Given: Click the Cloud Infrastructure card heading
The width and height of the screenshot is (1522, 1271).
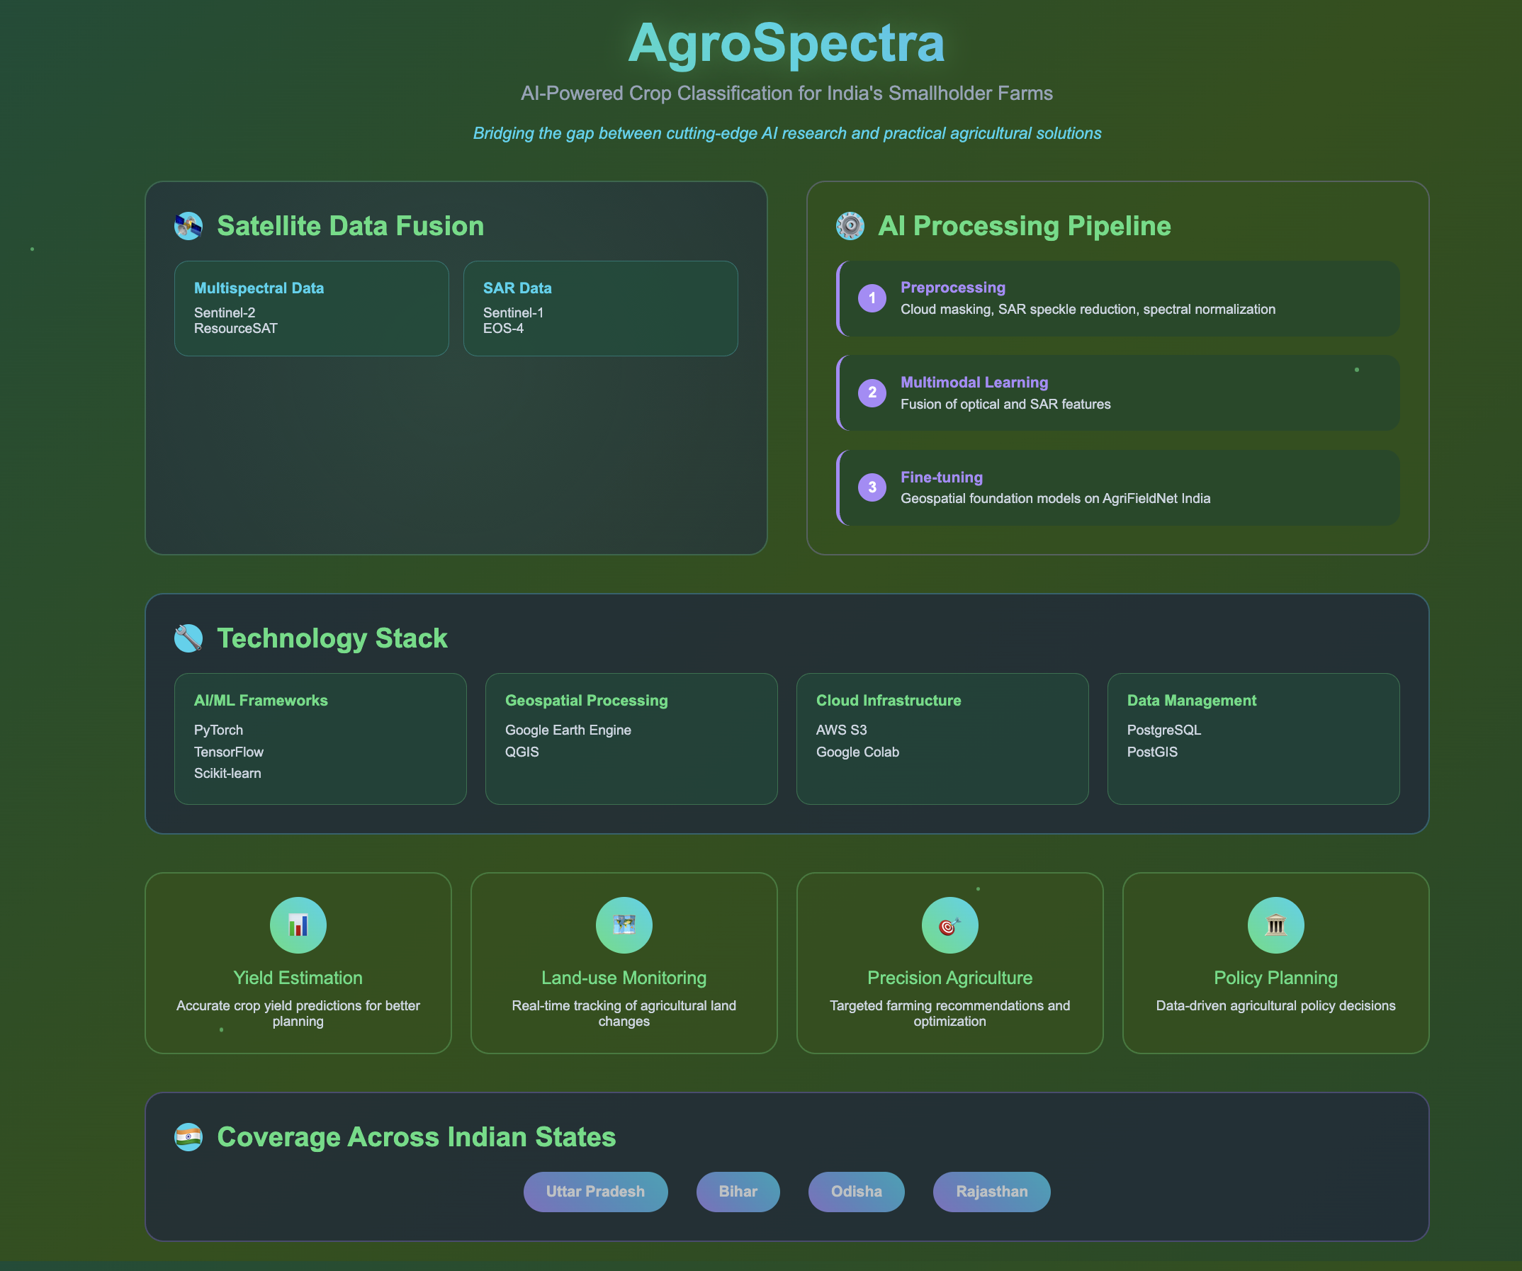Looking at the screenshot, I should coord(889,701).
